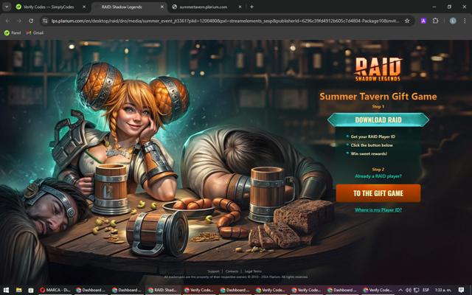Open the Windows Start menu

6,290
